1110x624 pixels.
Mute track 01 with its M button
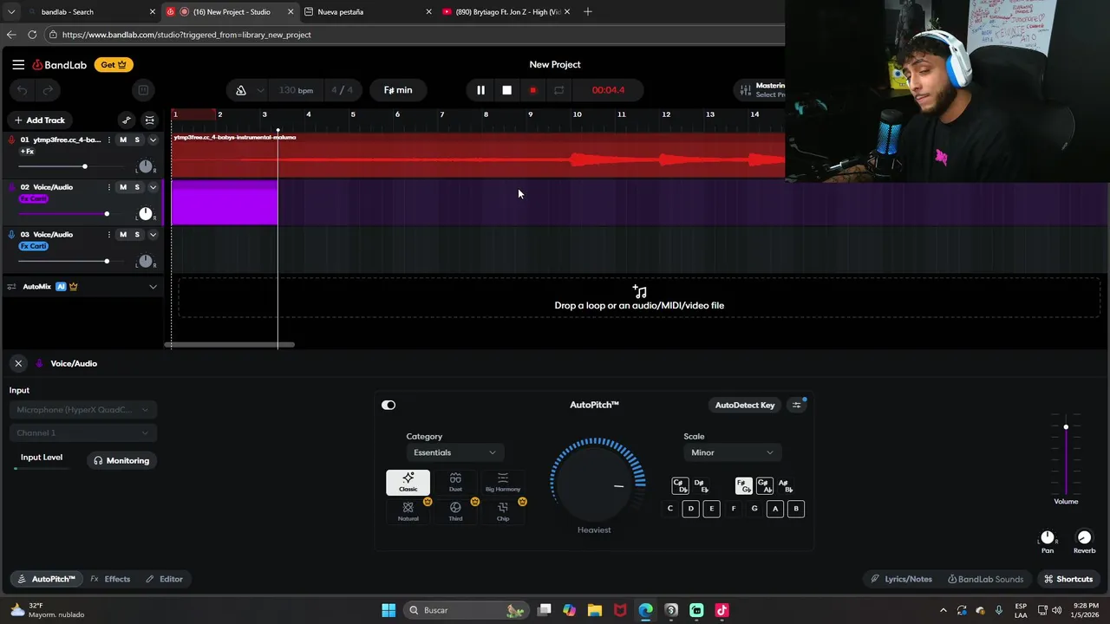pyautogui.click(x=122, y=140)
